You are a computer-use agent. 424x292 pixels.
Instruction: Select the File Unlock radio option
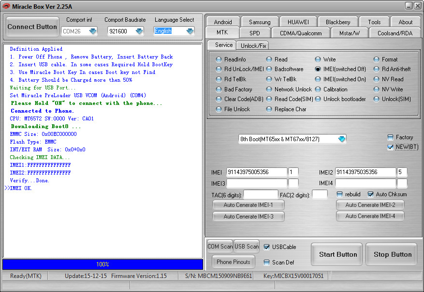coord(233,109)
